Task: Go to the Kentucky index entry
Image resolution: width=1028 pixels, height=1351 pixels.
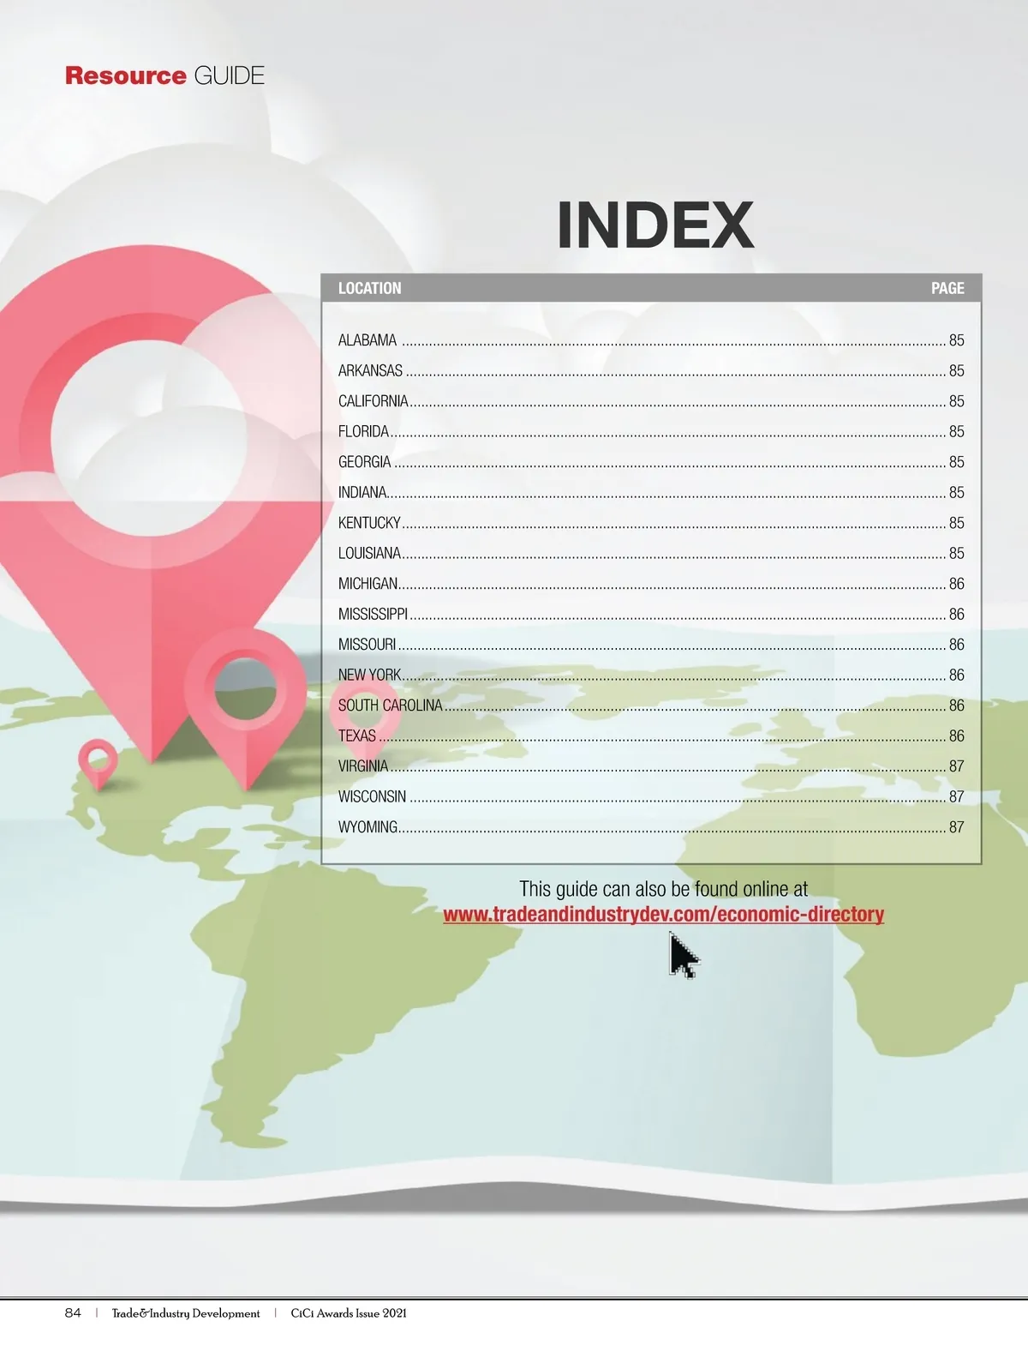Action: click(x=369, y=523)
